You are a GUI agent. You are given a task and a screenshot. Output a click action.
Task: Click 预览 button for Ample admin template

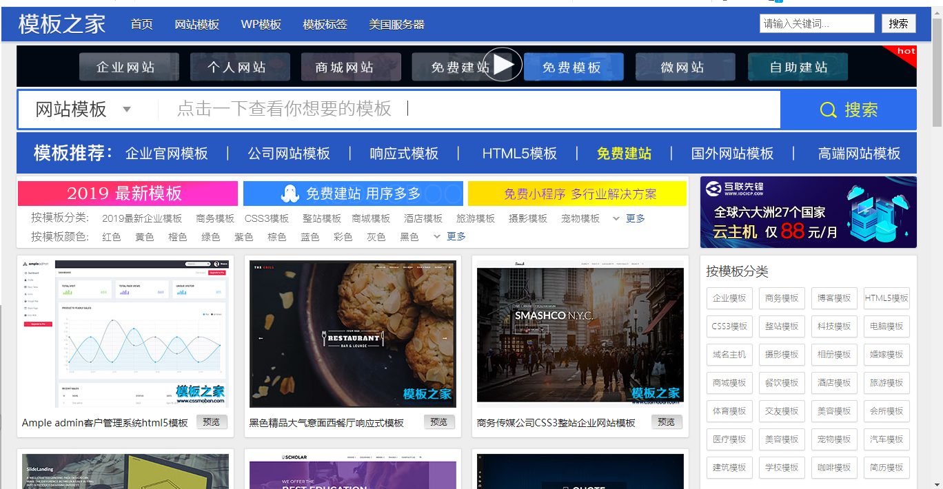click(212, 422)
